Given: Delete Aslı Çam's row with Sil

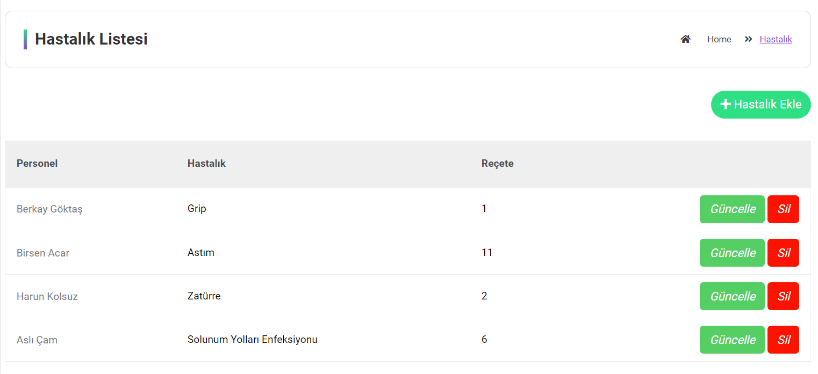Looking at the screenshot, I should (783, 339).
